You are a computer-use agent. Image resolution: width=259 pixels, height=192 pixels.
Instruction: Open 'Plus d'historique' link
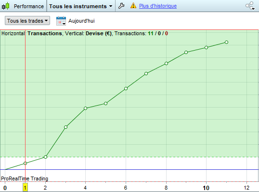[x=158, y=6]
